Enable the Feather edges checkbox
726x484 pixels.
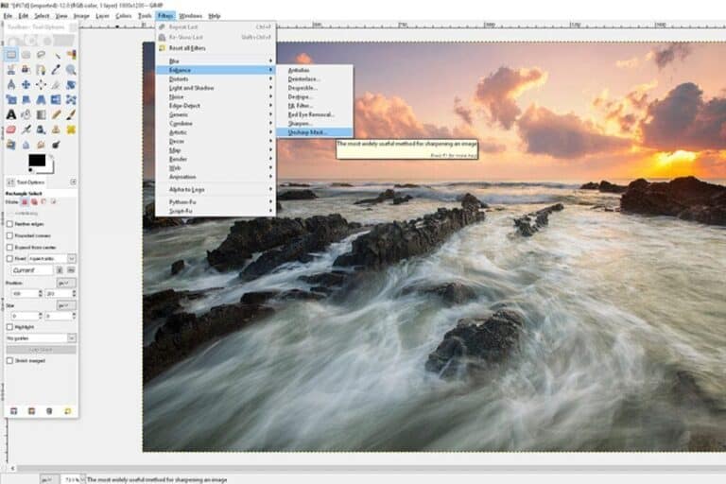[10, 223]
